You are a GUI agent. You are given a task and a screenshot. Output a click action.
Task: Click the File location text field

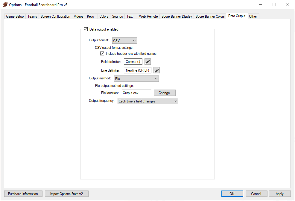click(136, 93)
